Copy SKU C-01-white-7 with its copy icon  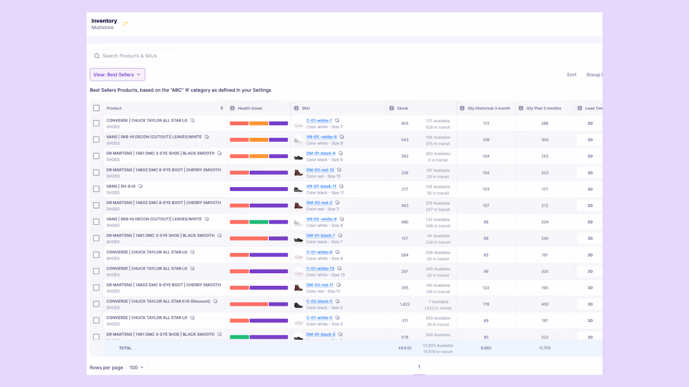[337, 120]
